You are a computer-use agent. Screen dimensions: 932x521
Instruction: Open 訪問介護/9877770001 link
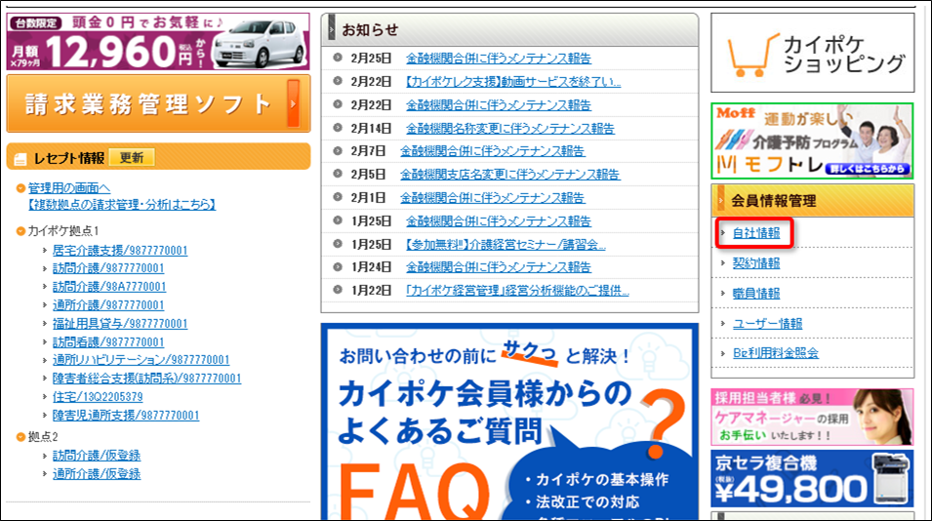108,268
